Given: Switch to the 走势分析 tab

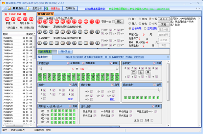Looking at the screenshot, I should tap(35, 8).
